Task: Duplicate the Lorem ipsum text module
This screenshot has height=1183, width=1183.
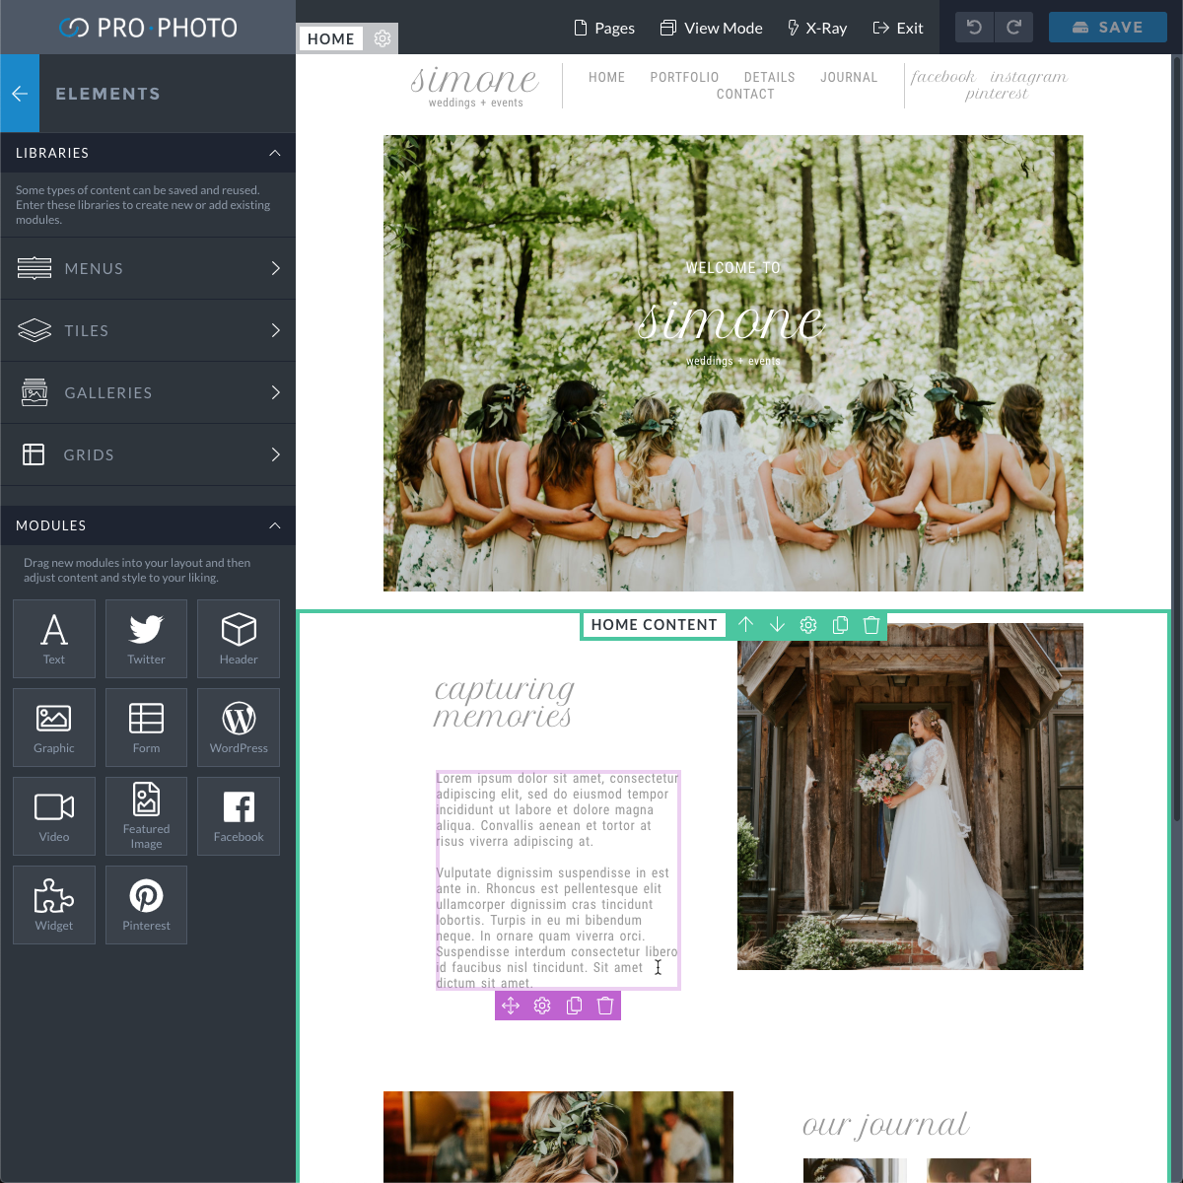Action: [x=574, y=1006]
